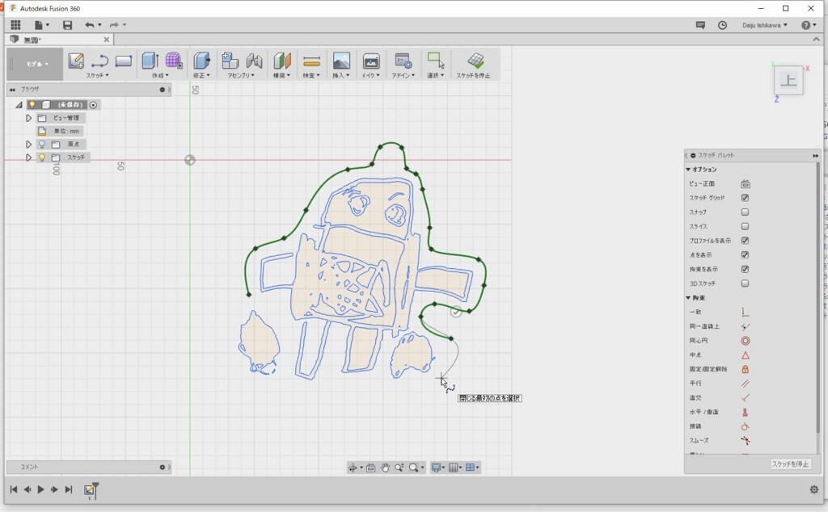Click the Insert image icon
Viewport: 828px width, 512px height.
point(341,61)
